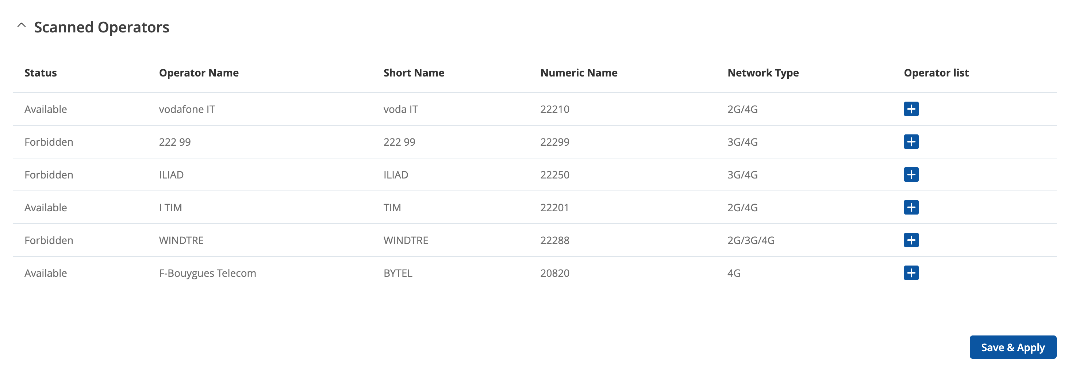Image resolution: width=1068 pixels, height=381 pixels.
Task: Add operator 222 99 with plus icon
Action: (x=911, y=142)
